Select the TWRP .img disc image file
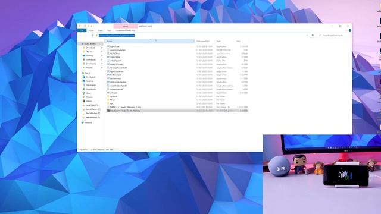This screenshot has height=214, width=381. tap(177, 107)
